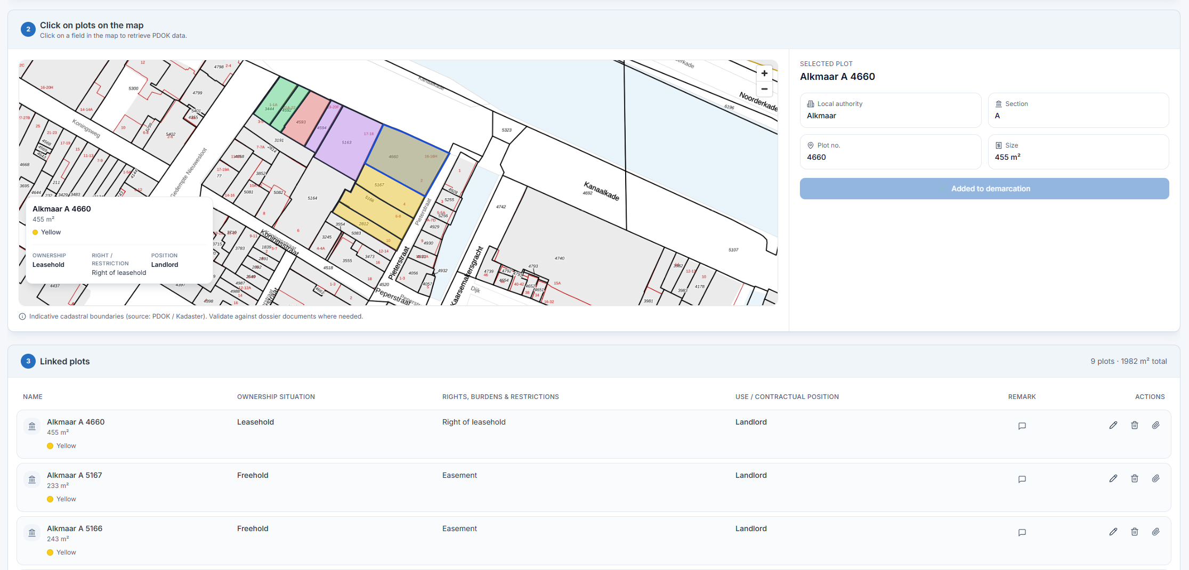Click building icon of Alkmaar A 5167 row
Viewport: 1189px width, 570px height.
click(32, 479)
